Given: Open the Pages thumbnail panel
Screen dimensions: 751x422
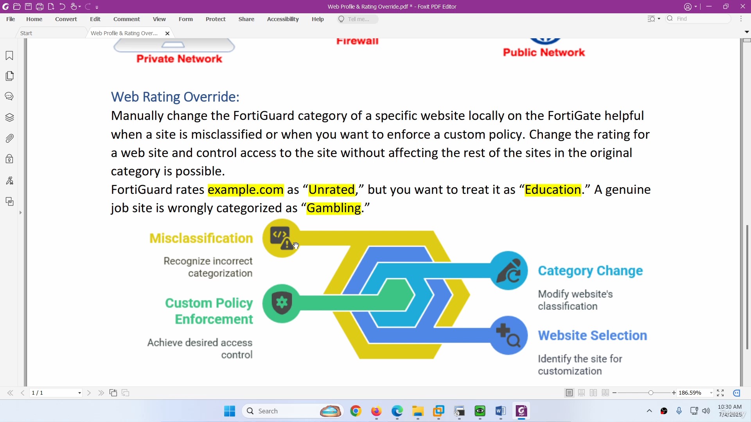Looking at the screenshot, I should (x=9, y=76).
